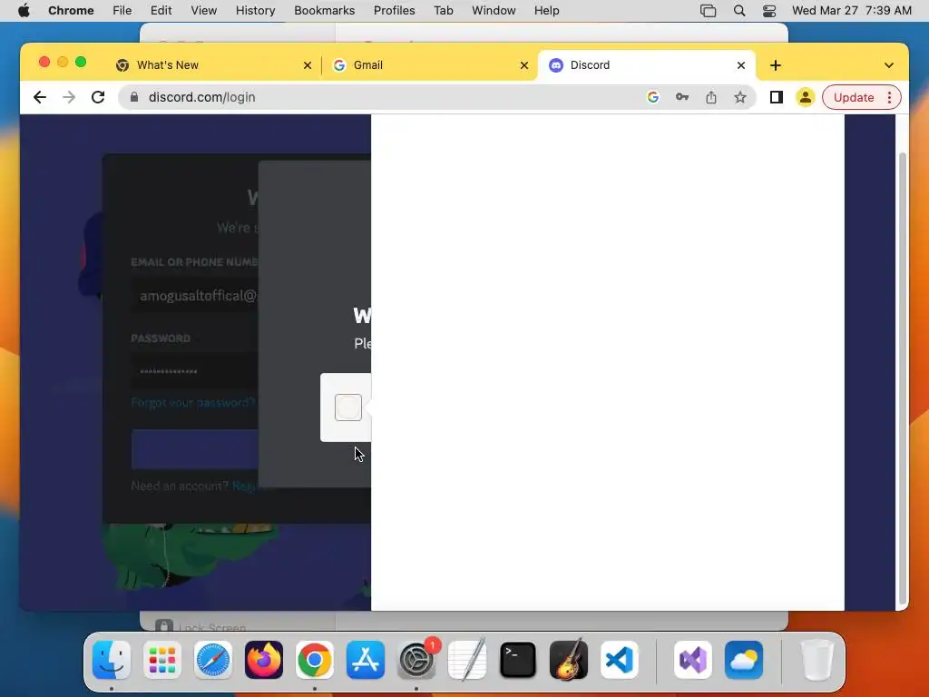Check the captcha verification checkbox

tap(347, 407)
